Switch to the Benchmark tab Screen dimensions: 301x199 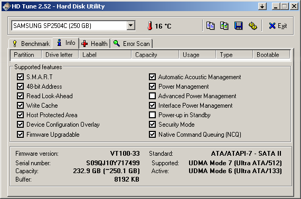click(x=31, y=44)
